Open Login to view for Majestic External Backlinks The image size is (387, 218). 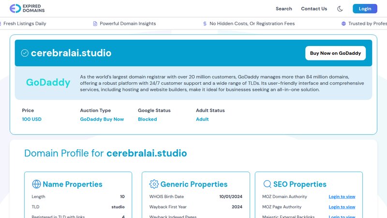(342, 217)
